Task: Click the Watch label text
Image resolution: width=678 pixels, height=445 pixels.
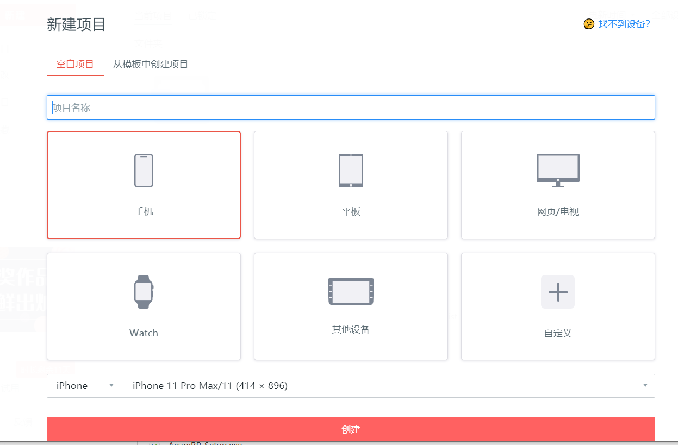Action: tap(144, 333)
